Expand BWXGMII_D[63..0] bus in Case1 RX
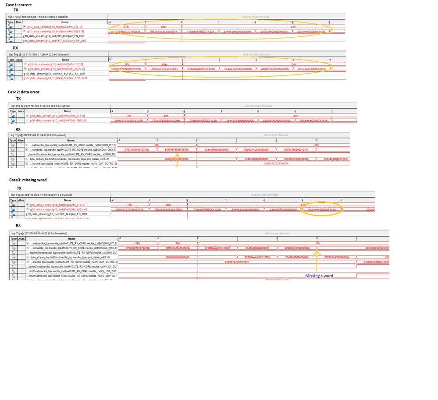The image size is (438, 400). point(25,69)
